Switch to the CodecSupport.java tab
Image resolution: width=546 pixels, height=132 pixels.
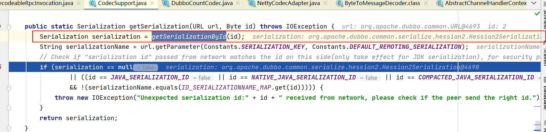tap(122, 3)
